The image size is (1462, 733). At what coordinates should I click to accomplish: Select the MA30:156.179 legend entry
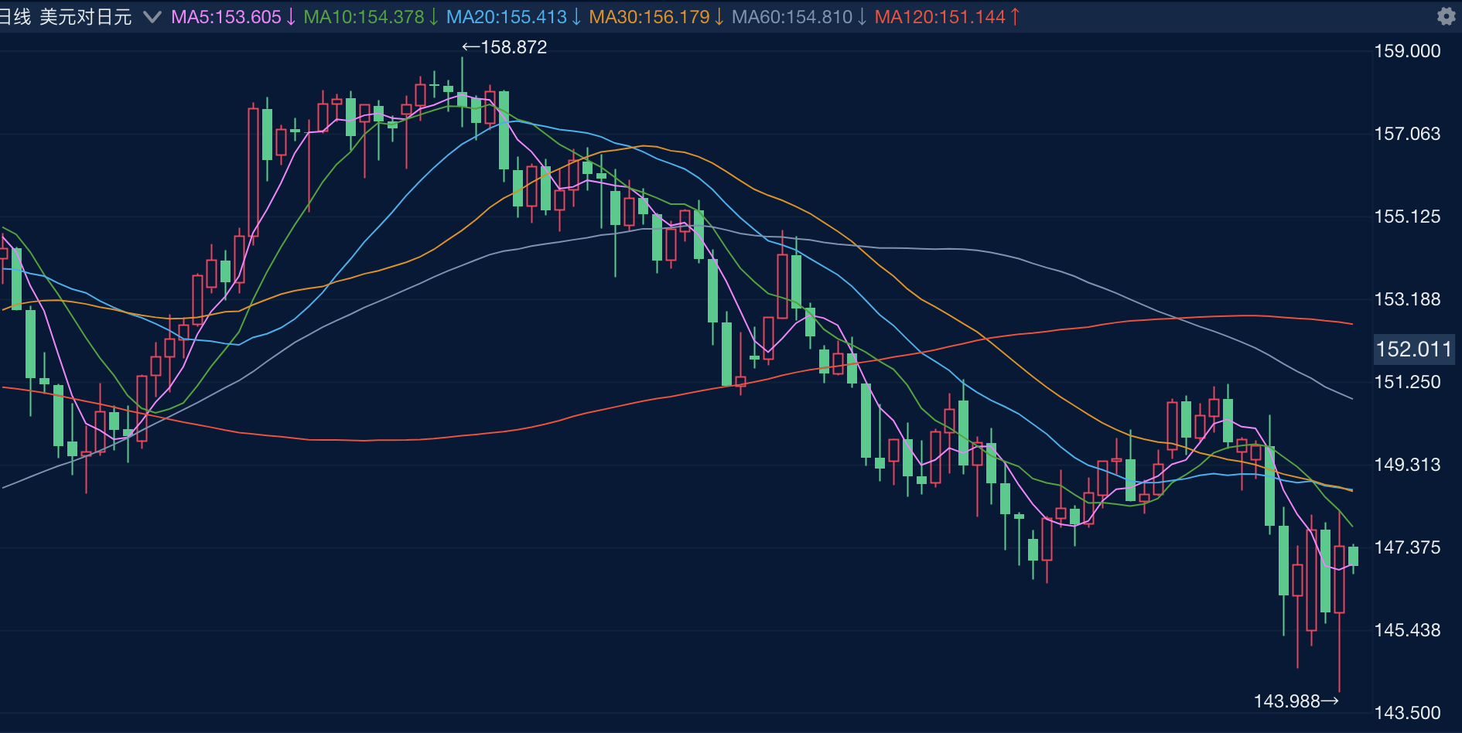pyautogui.click(x=649, y=17)
